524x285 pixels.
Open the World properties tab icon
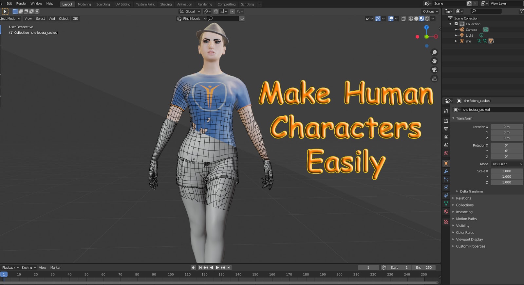446,153
